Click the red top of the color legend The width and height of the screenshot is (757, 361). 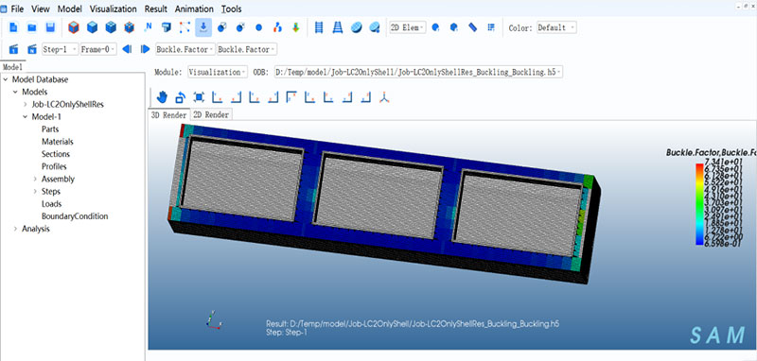point(699,167)
